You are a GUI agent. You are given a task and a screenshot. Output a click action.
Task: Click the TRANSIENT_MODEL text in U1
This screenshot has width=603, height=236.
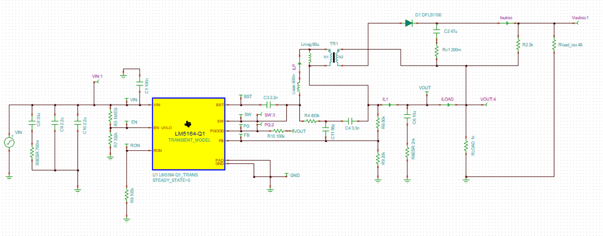pos(189,140)
